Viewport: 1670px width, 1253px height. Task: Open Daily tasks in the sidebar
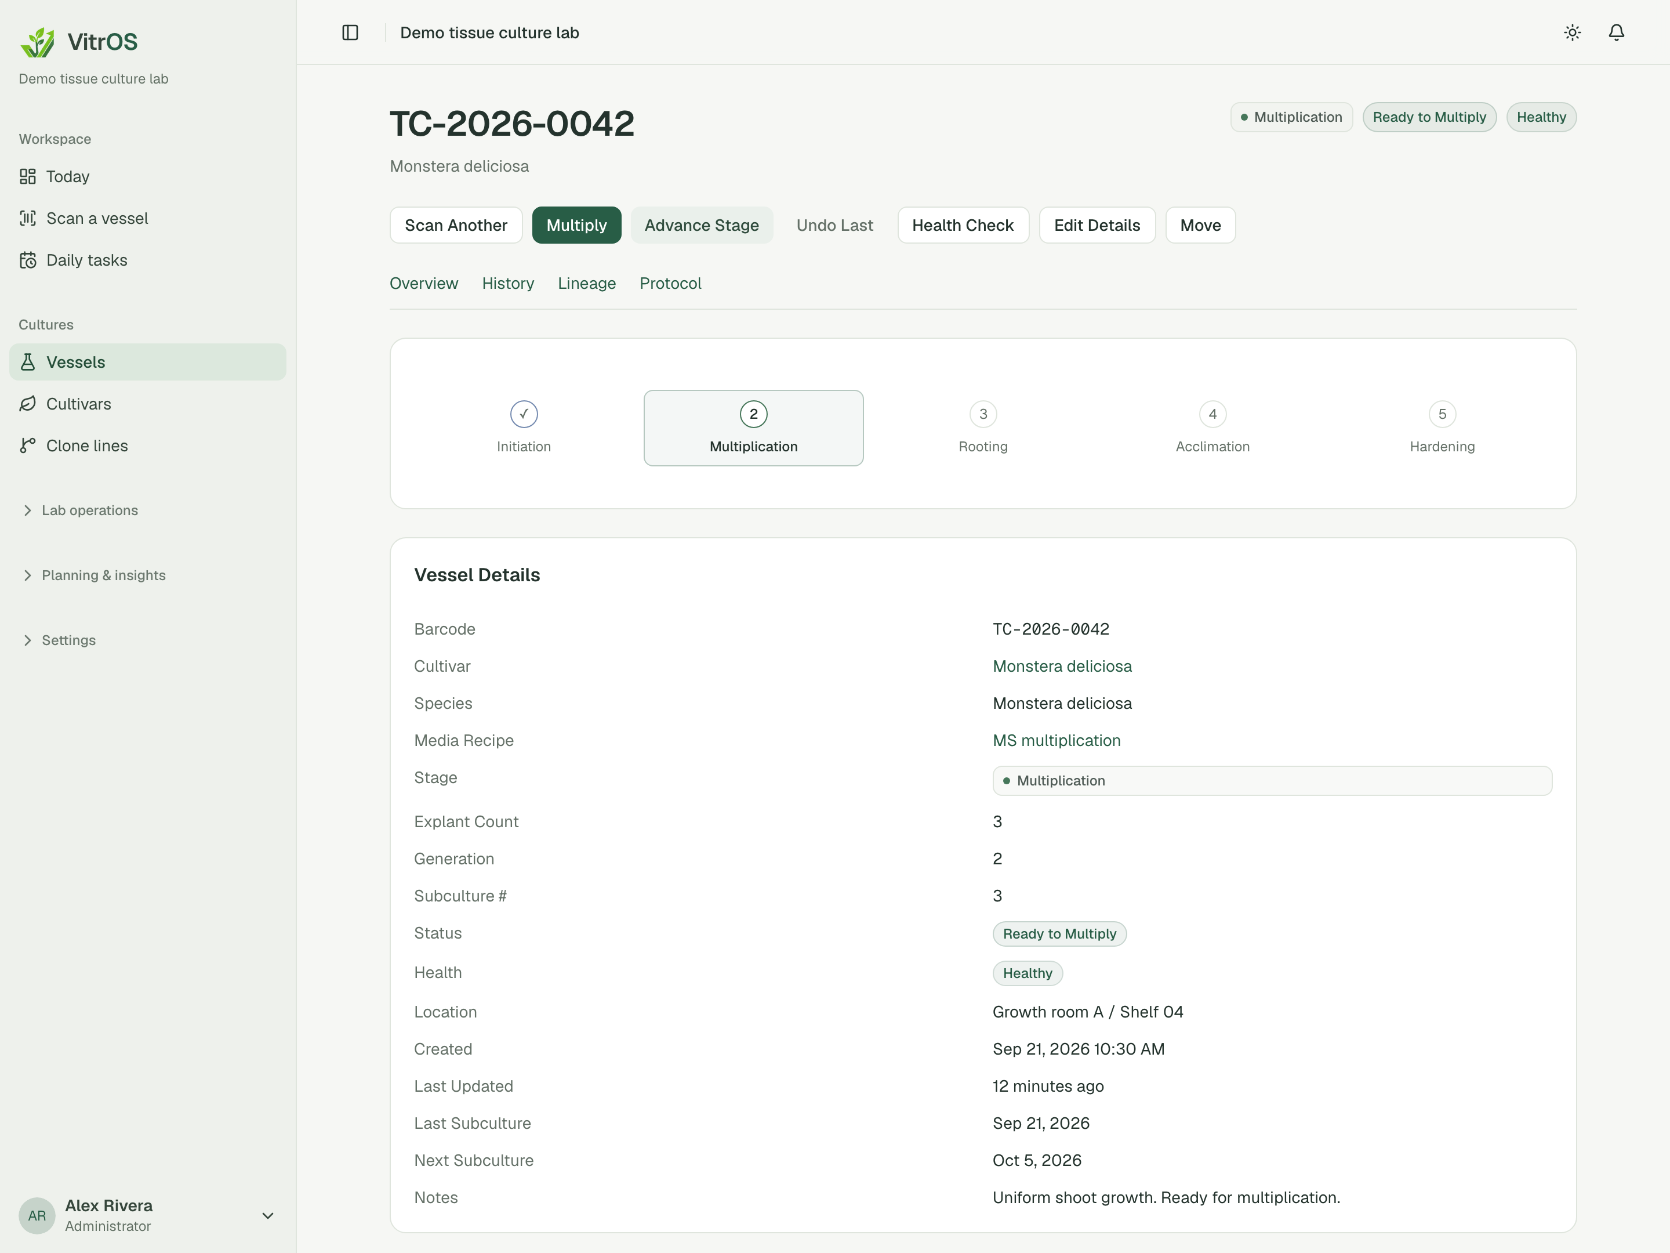pos(148,260)
